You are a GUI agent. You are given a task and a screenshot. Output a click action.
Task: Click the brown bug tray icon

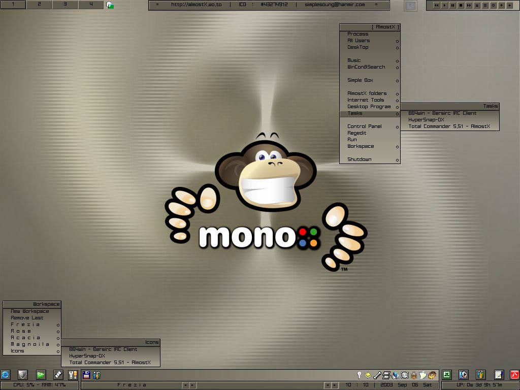tap(413, 375)
